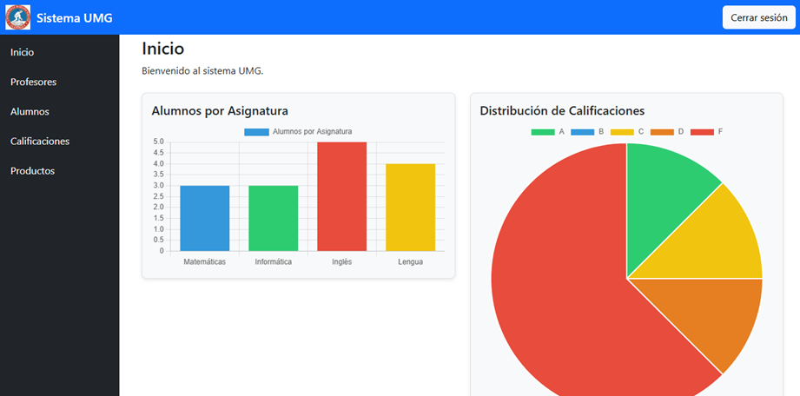
Task: Go to Profesores in the sidebar
Action: [33, 82]
